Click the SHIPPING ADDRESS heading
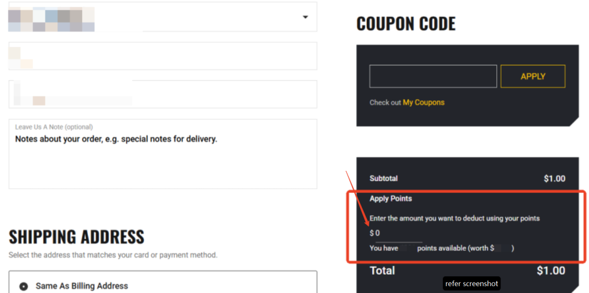 pos(77,237)
